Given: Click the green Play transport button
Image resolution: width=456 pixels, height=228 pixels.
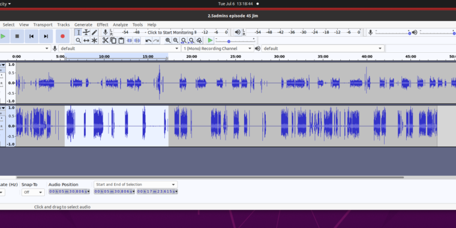Looking at the screenshot, I should (x=3, y=37).
